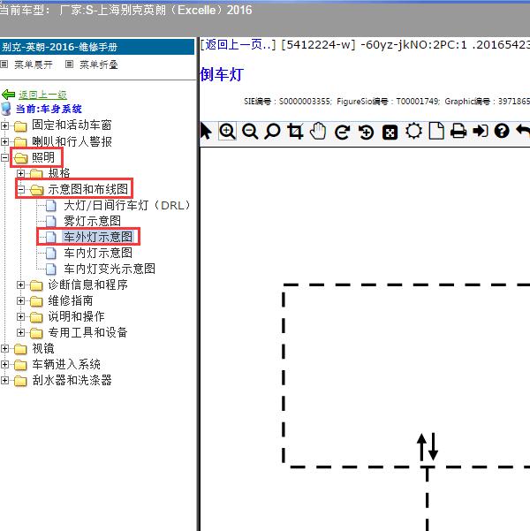Collapse the 照明 tree node
530x531 pixels.
tap(4, 157)
